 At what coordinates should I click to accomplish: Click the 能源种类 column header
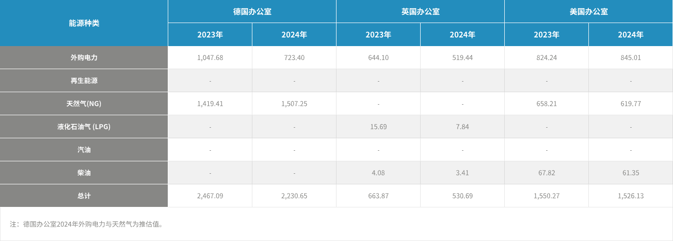click(84, 23)
